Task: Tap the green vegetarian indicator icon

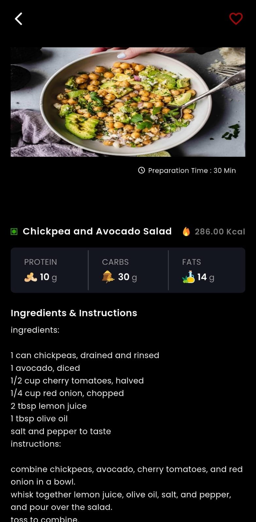Action: tap(14, 232)
